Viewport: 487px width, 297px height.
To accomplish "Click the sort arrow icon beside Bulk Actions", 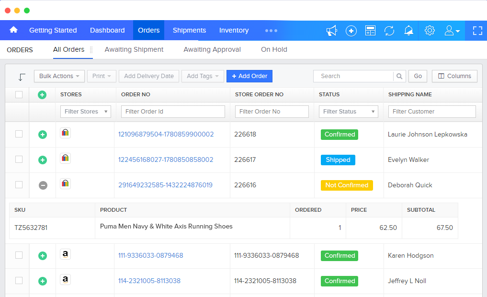I will click(22, 77).
